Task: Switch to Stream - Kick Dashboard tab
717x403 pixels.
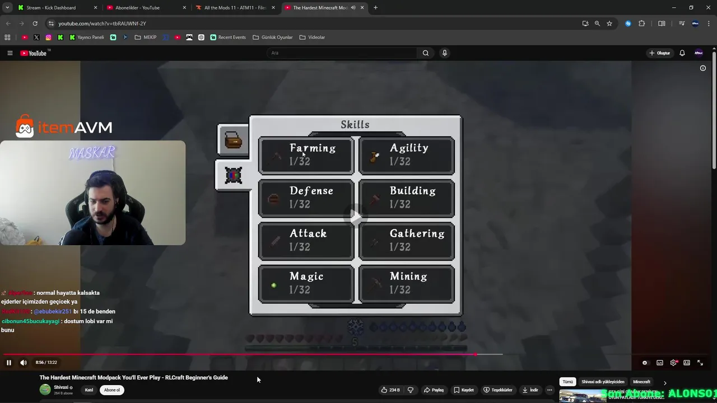Action: (58, 8)
